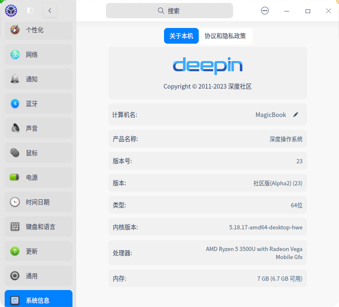Viewport: 339px width, 307px height.
Task: Switch to 协议和隐私政策 tab
Action: pyautogui.click(x=225, y=36)
